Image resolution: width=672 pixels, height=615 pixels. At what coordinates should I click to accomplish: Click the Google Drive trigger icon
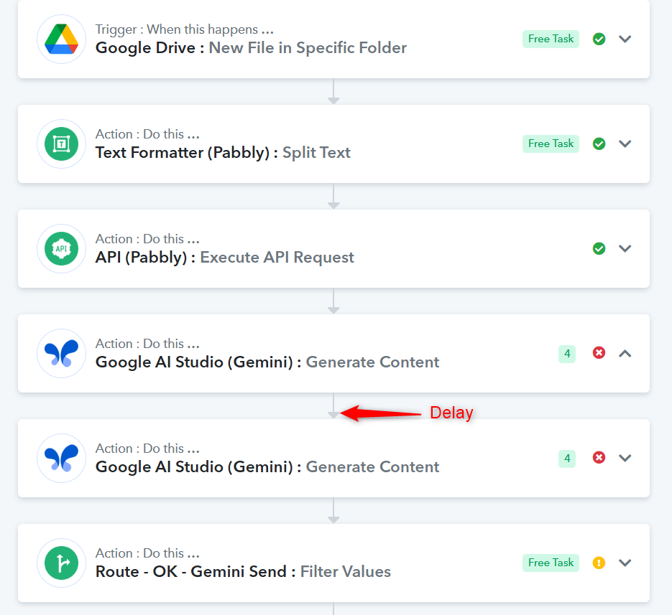[x=61, y=39]
